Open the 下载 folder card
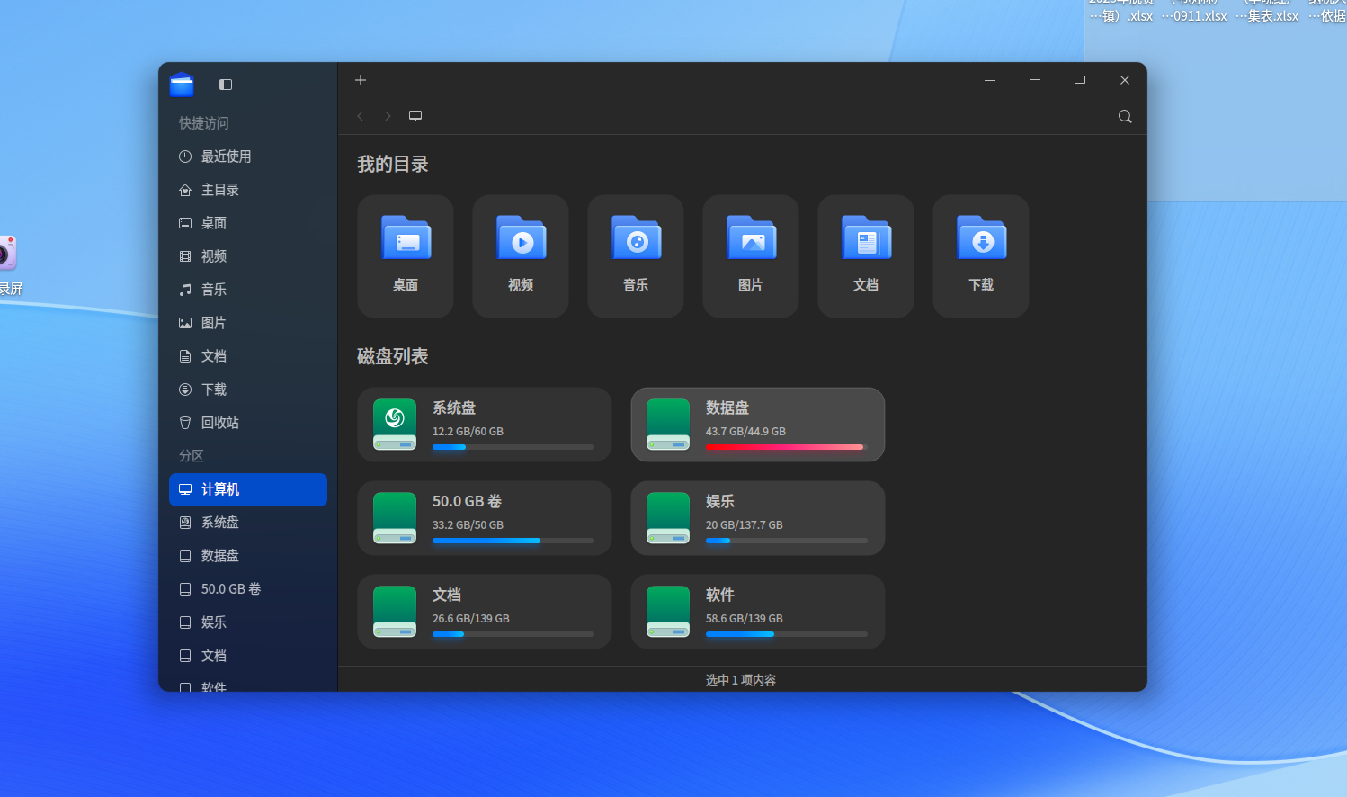1347x797 pixels. point(981,256)
